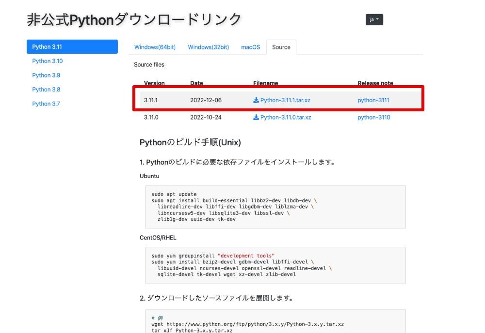Image resolution: width=485 pixels, height=333 pixels.
Task: Click the sudo yum groupinstall command line
Action: tap(213, 256)
